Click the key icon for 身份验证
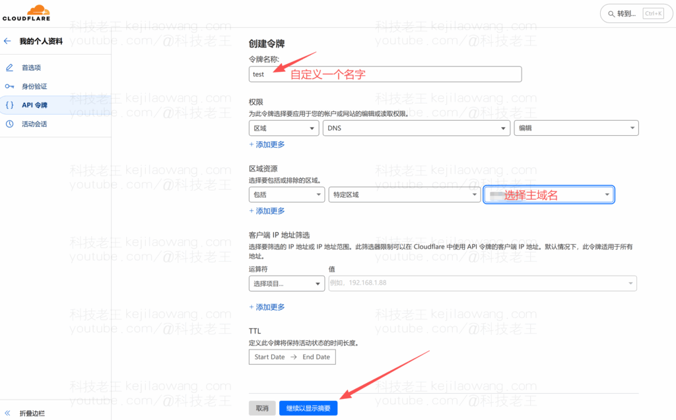The width and height of the screenshot is (676, 420). 9,86
